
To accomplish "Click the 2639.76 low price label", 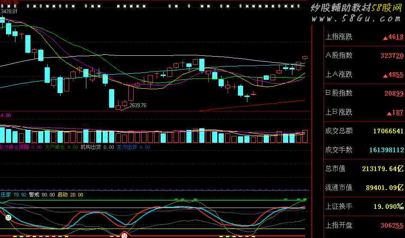I will point(138,105).
